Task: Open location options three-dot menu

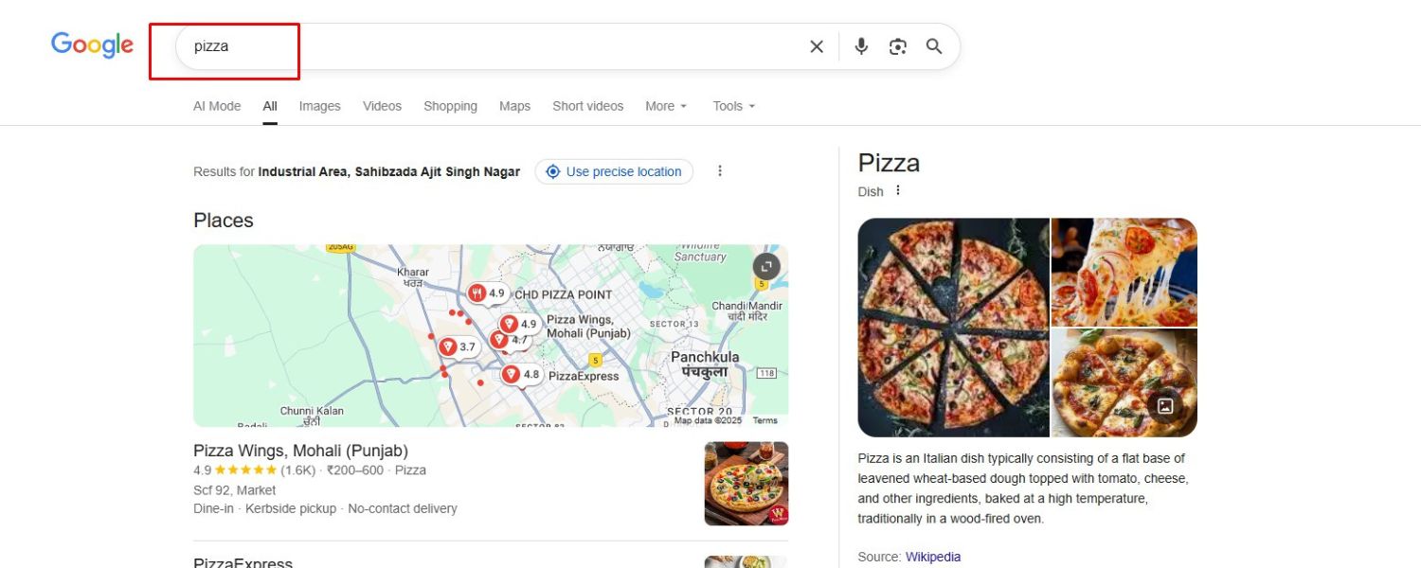Action: [720, 171]
